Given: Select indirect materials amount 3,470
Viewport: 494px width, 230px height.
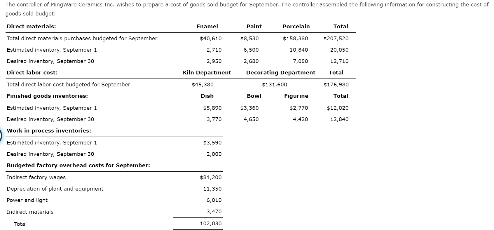Looking at the screenshot, I should coord(214,212).
